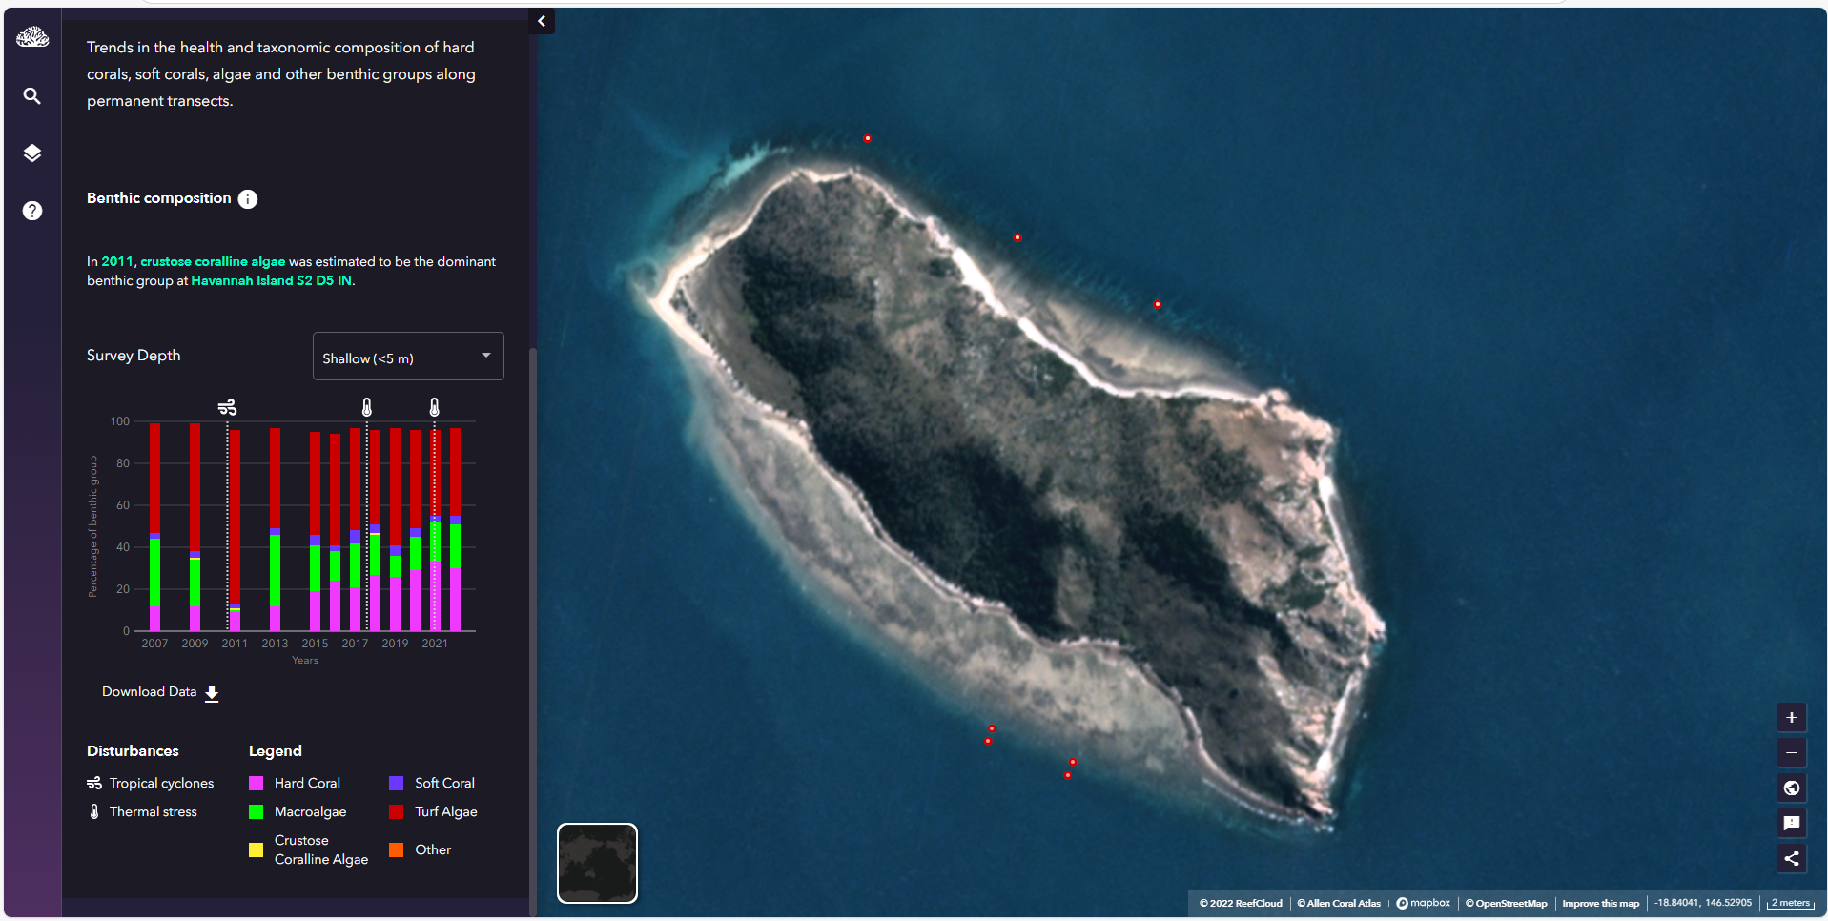Open the map layers panel

(32, 153)
